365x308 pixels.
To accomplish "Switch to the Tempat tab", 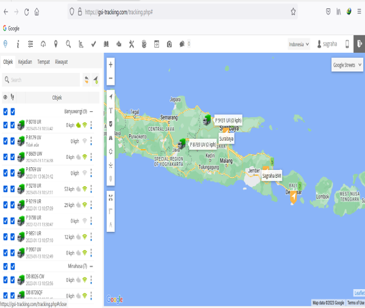I will [43, 62].
